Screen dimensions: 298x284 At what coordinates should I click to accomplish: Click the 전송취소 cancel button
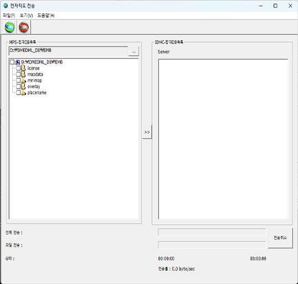click(280, 238)
